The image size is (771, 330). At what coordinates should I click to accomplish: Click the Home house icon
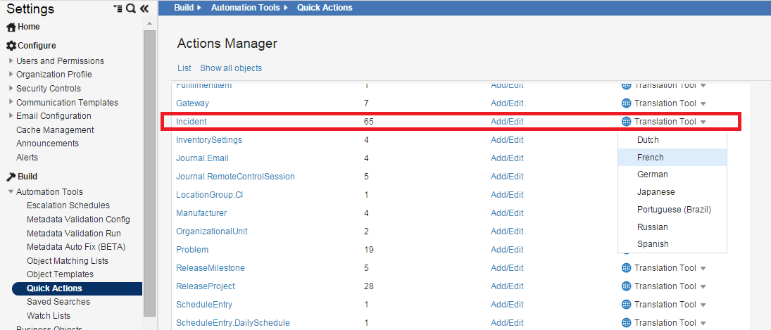point(11,27)
